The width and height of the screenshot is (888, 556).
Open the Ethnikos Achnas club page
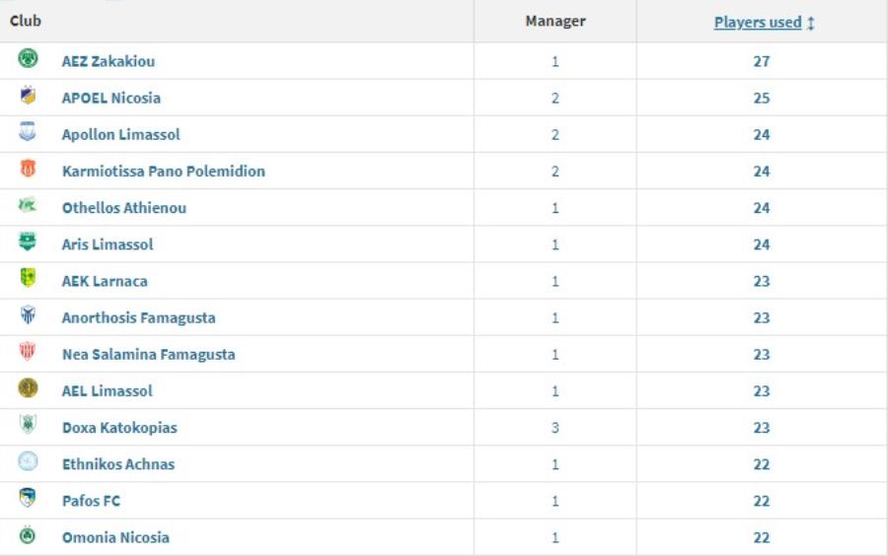pos(117,464)
